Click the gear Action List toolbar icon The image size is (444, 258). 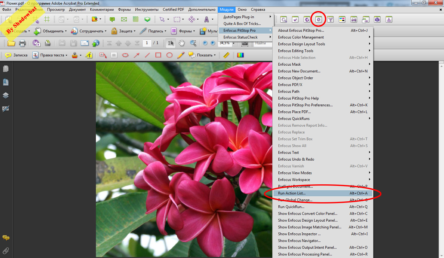pyautogui.click(x=319, y=19)
